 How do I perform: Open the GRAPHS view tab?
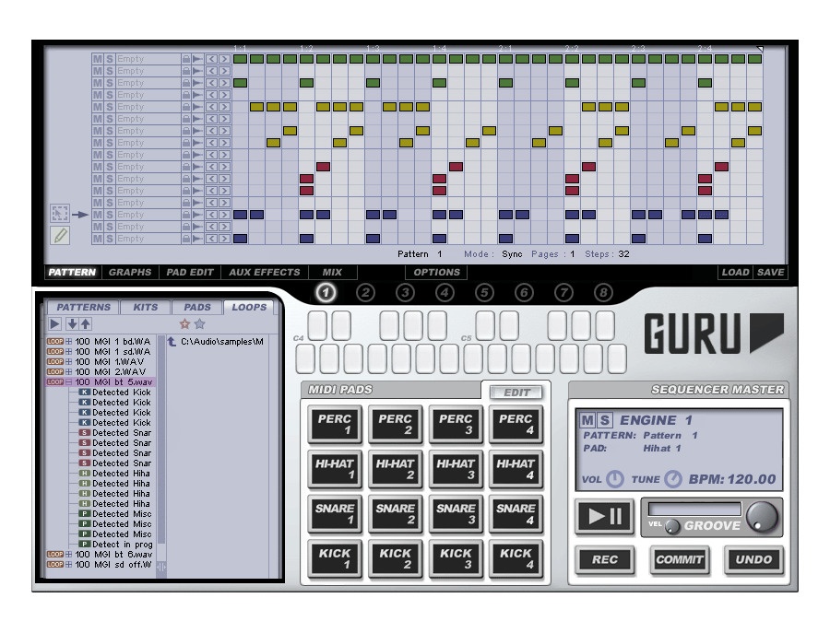pyautogui.click(x=129, y=273)
